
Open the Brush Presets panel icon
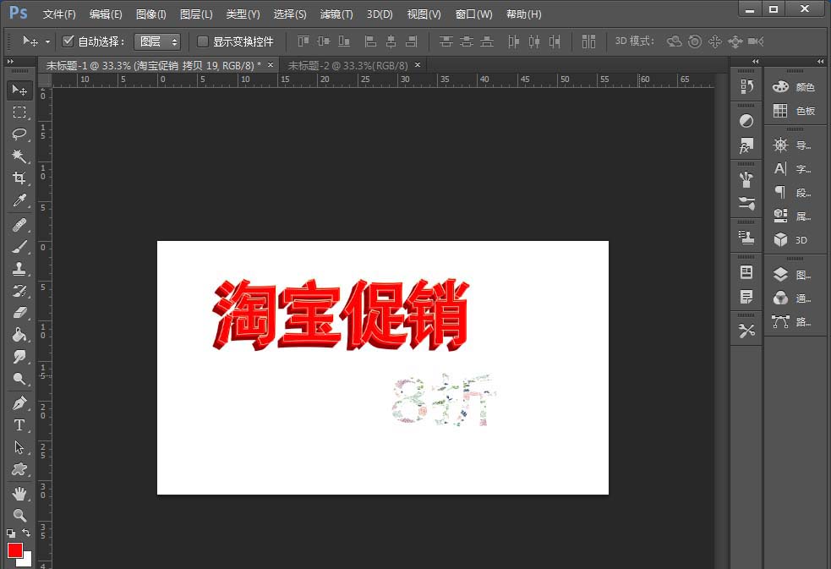point(746,204)
